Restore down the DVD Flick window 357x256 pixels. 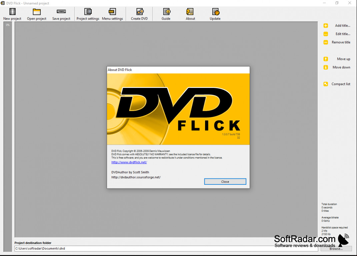coord(337,3)
